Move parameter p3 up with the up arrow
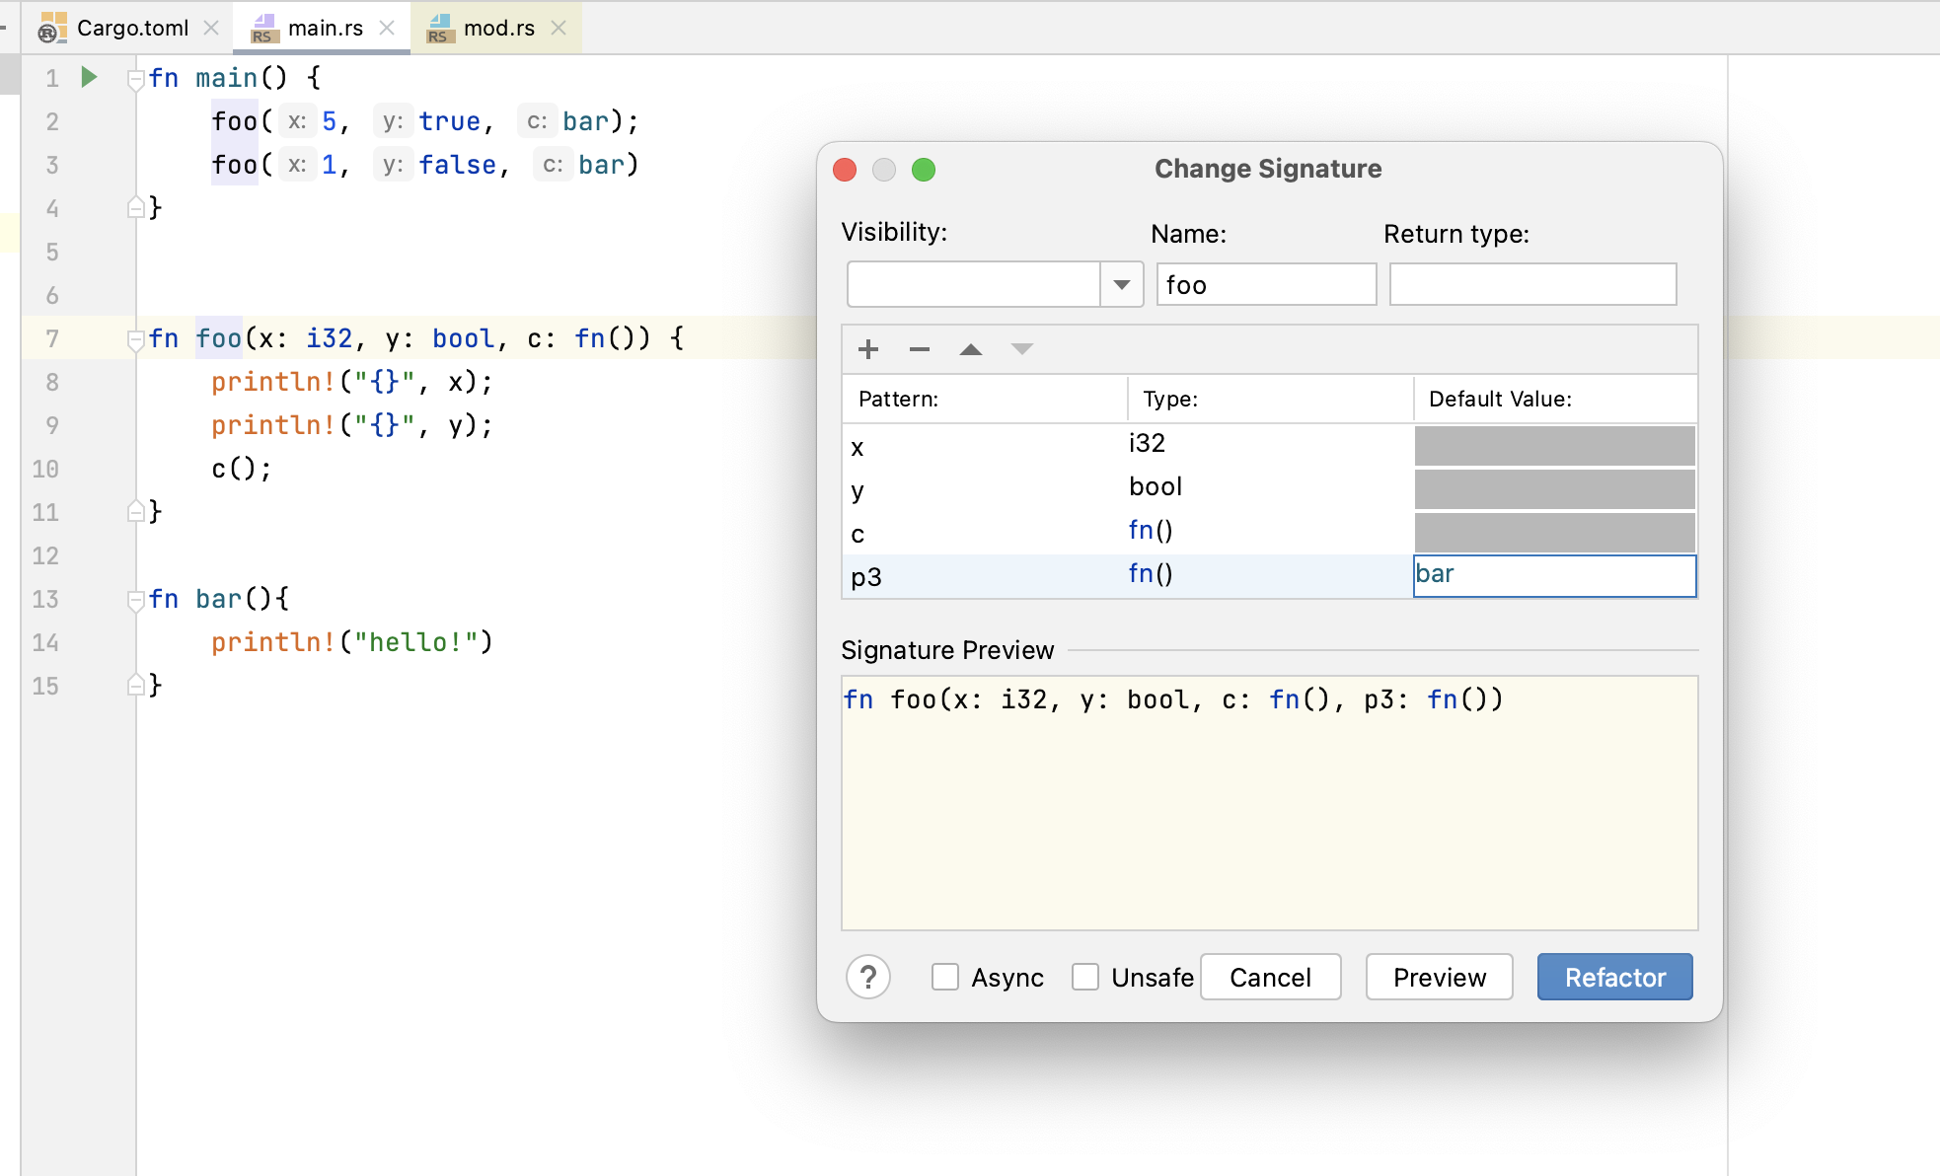Viewport: 1940px width, 1176px height. (971, 349)
